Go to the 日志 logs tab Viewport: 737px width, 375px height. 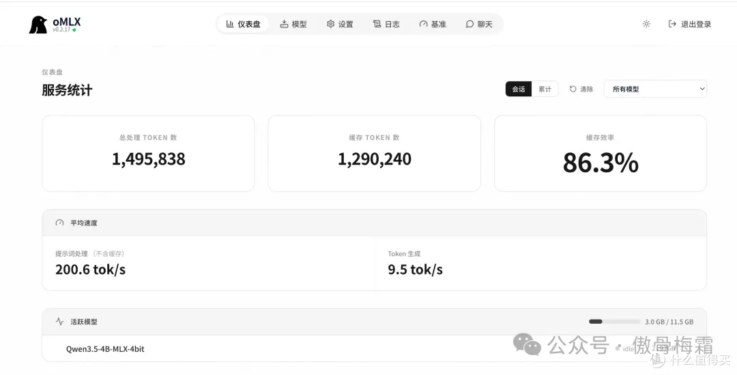point(386,24)
